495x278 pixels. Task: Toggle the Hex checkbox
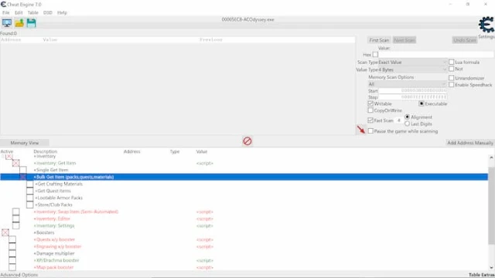tap(375, 55)
